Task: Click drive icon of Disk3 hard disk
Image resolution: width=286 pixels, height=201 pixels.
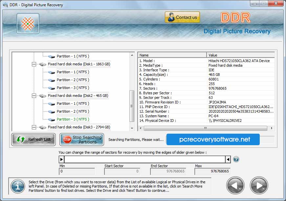Action: point(43,127)
